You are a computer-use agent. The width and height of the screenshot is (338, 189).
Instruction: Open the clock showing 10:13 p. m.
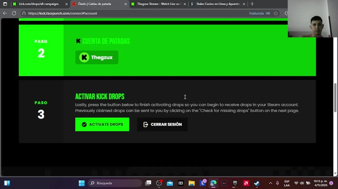pyautogui.click(x=320, y=183)
